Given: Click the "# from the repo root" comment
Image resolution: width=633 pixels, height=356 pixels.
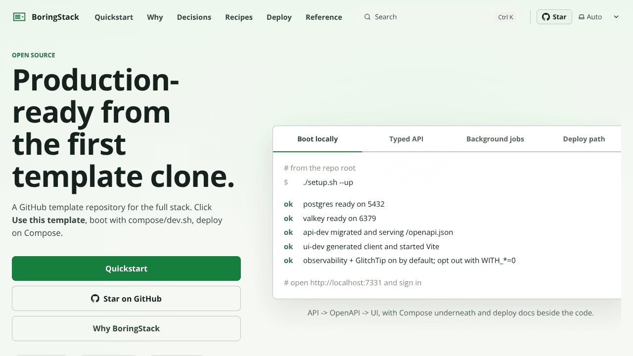Looking at the screenshot, I should (x=319, y=168).
